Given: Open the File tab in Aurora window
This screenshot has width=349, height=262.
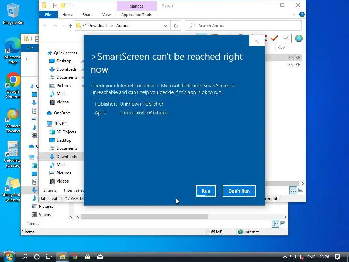Looking at the screenshot, I should 48,15.
